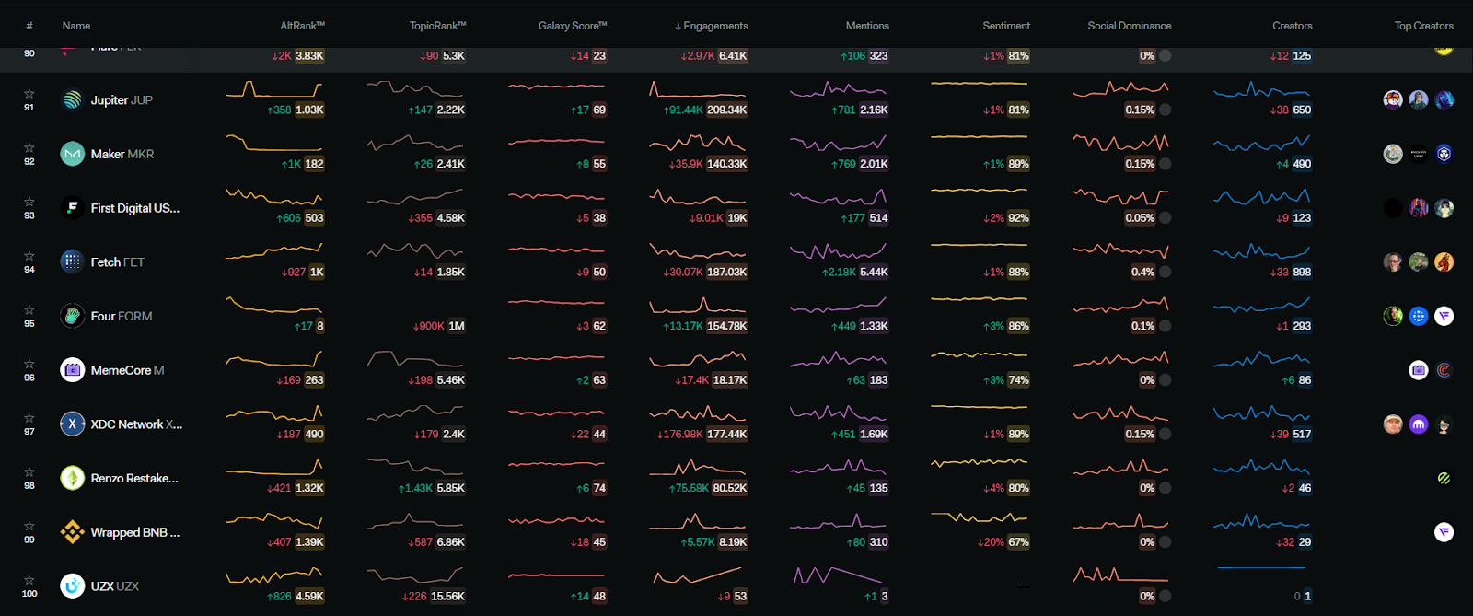Click the Wrapped BNB coin logo
Image resolution: width=1473 pixels, height=616 pixels.
pyautogui.click(x=72, y=532)
